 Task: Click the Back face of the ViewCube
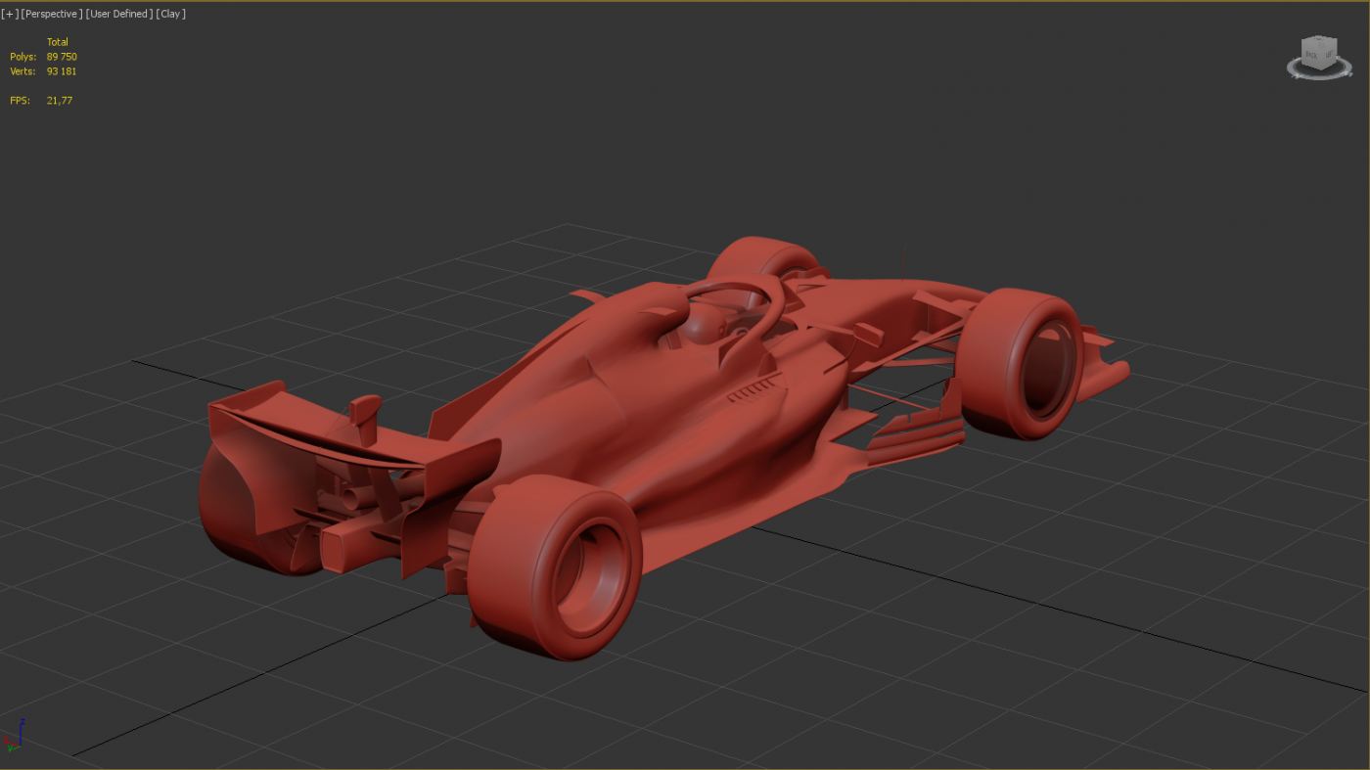click(x=1312, y=55)
